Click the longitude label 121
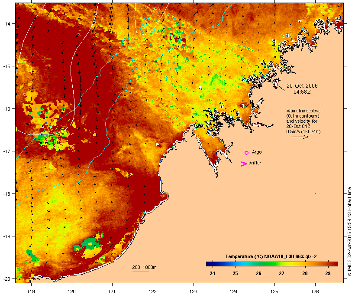 112,292
